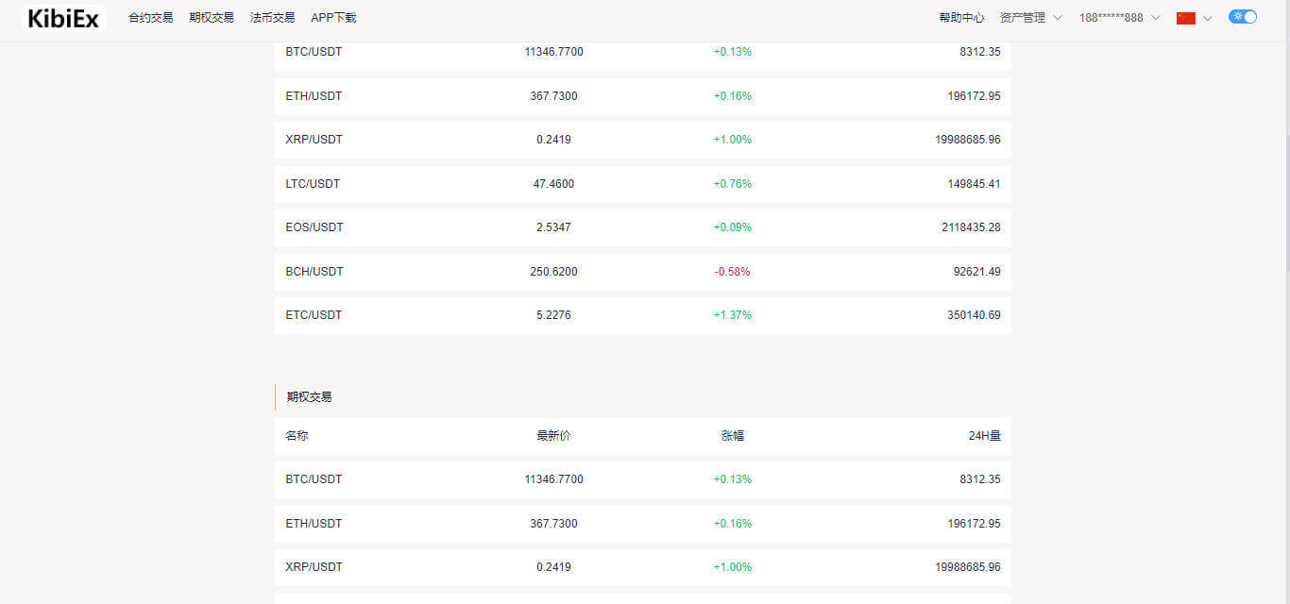
Task: Select ETH/USDT in 期权交易 table
Action: pyautogui.click(x=642, y=524)
